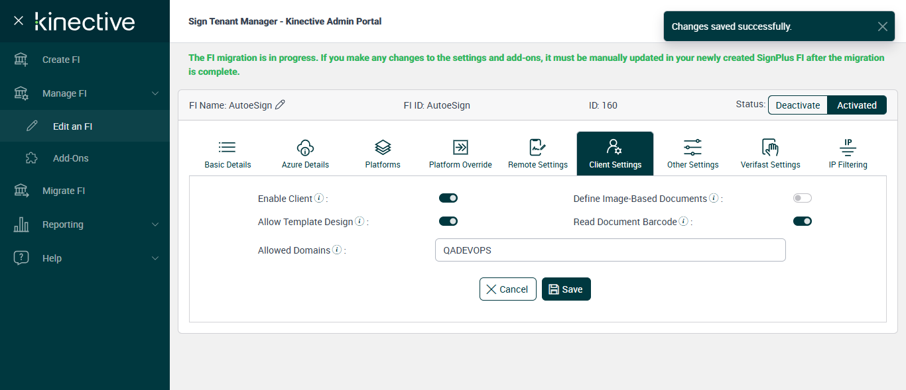Click the Create FI bank icon
Viewport: 906px width, 390px height.
[21, 60]
